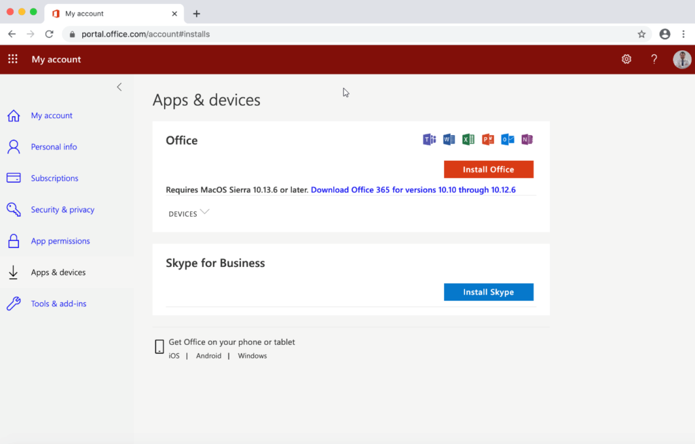Open Tools & add-ins section
Viewport: 695px width, 444px height.
pos(58,303)
